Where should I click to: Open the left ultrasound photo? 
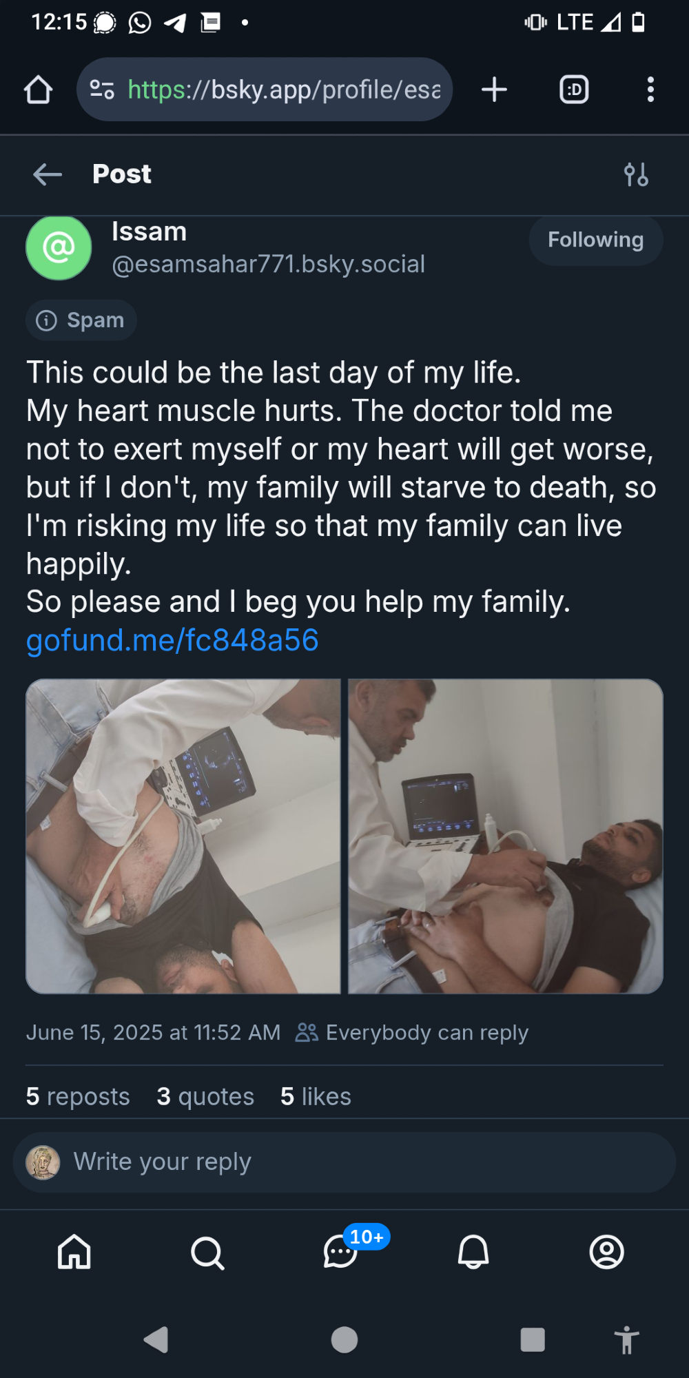click(183, 836)
